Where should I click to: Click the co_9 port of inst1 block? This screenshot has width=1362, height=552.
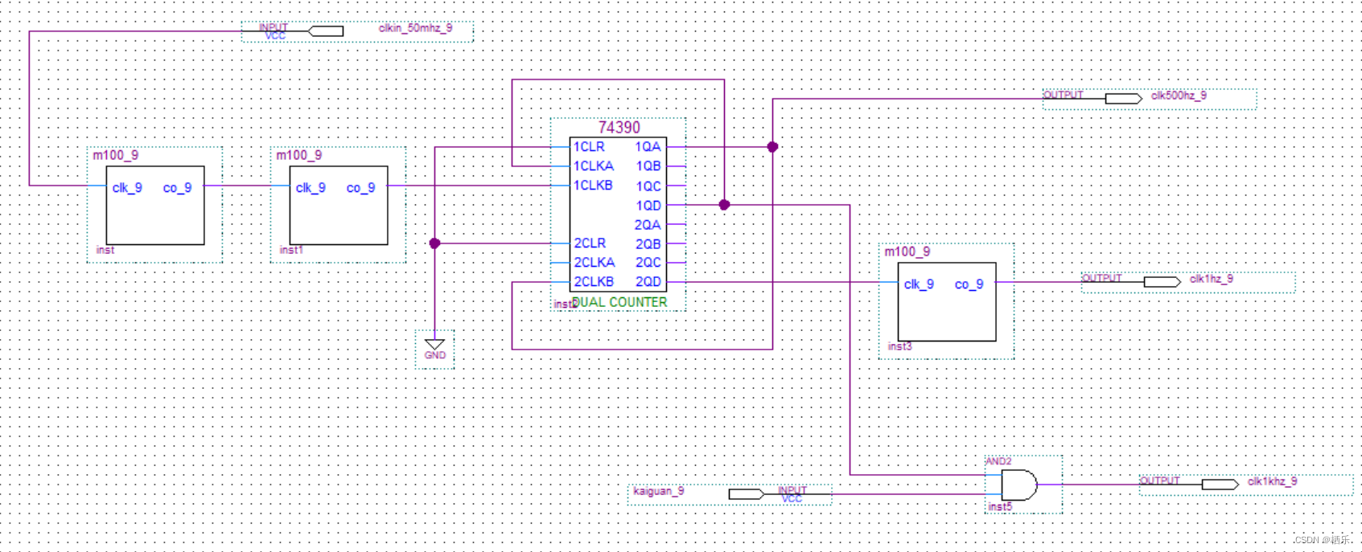pos(360,188)
